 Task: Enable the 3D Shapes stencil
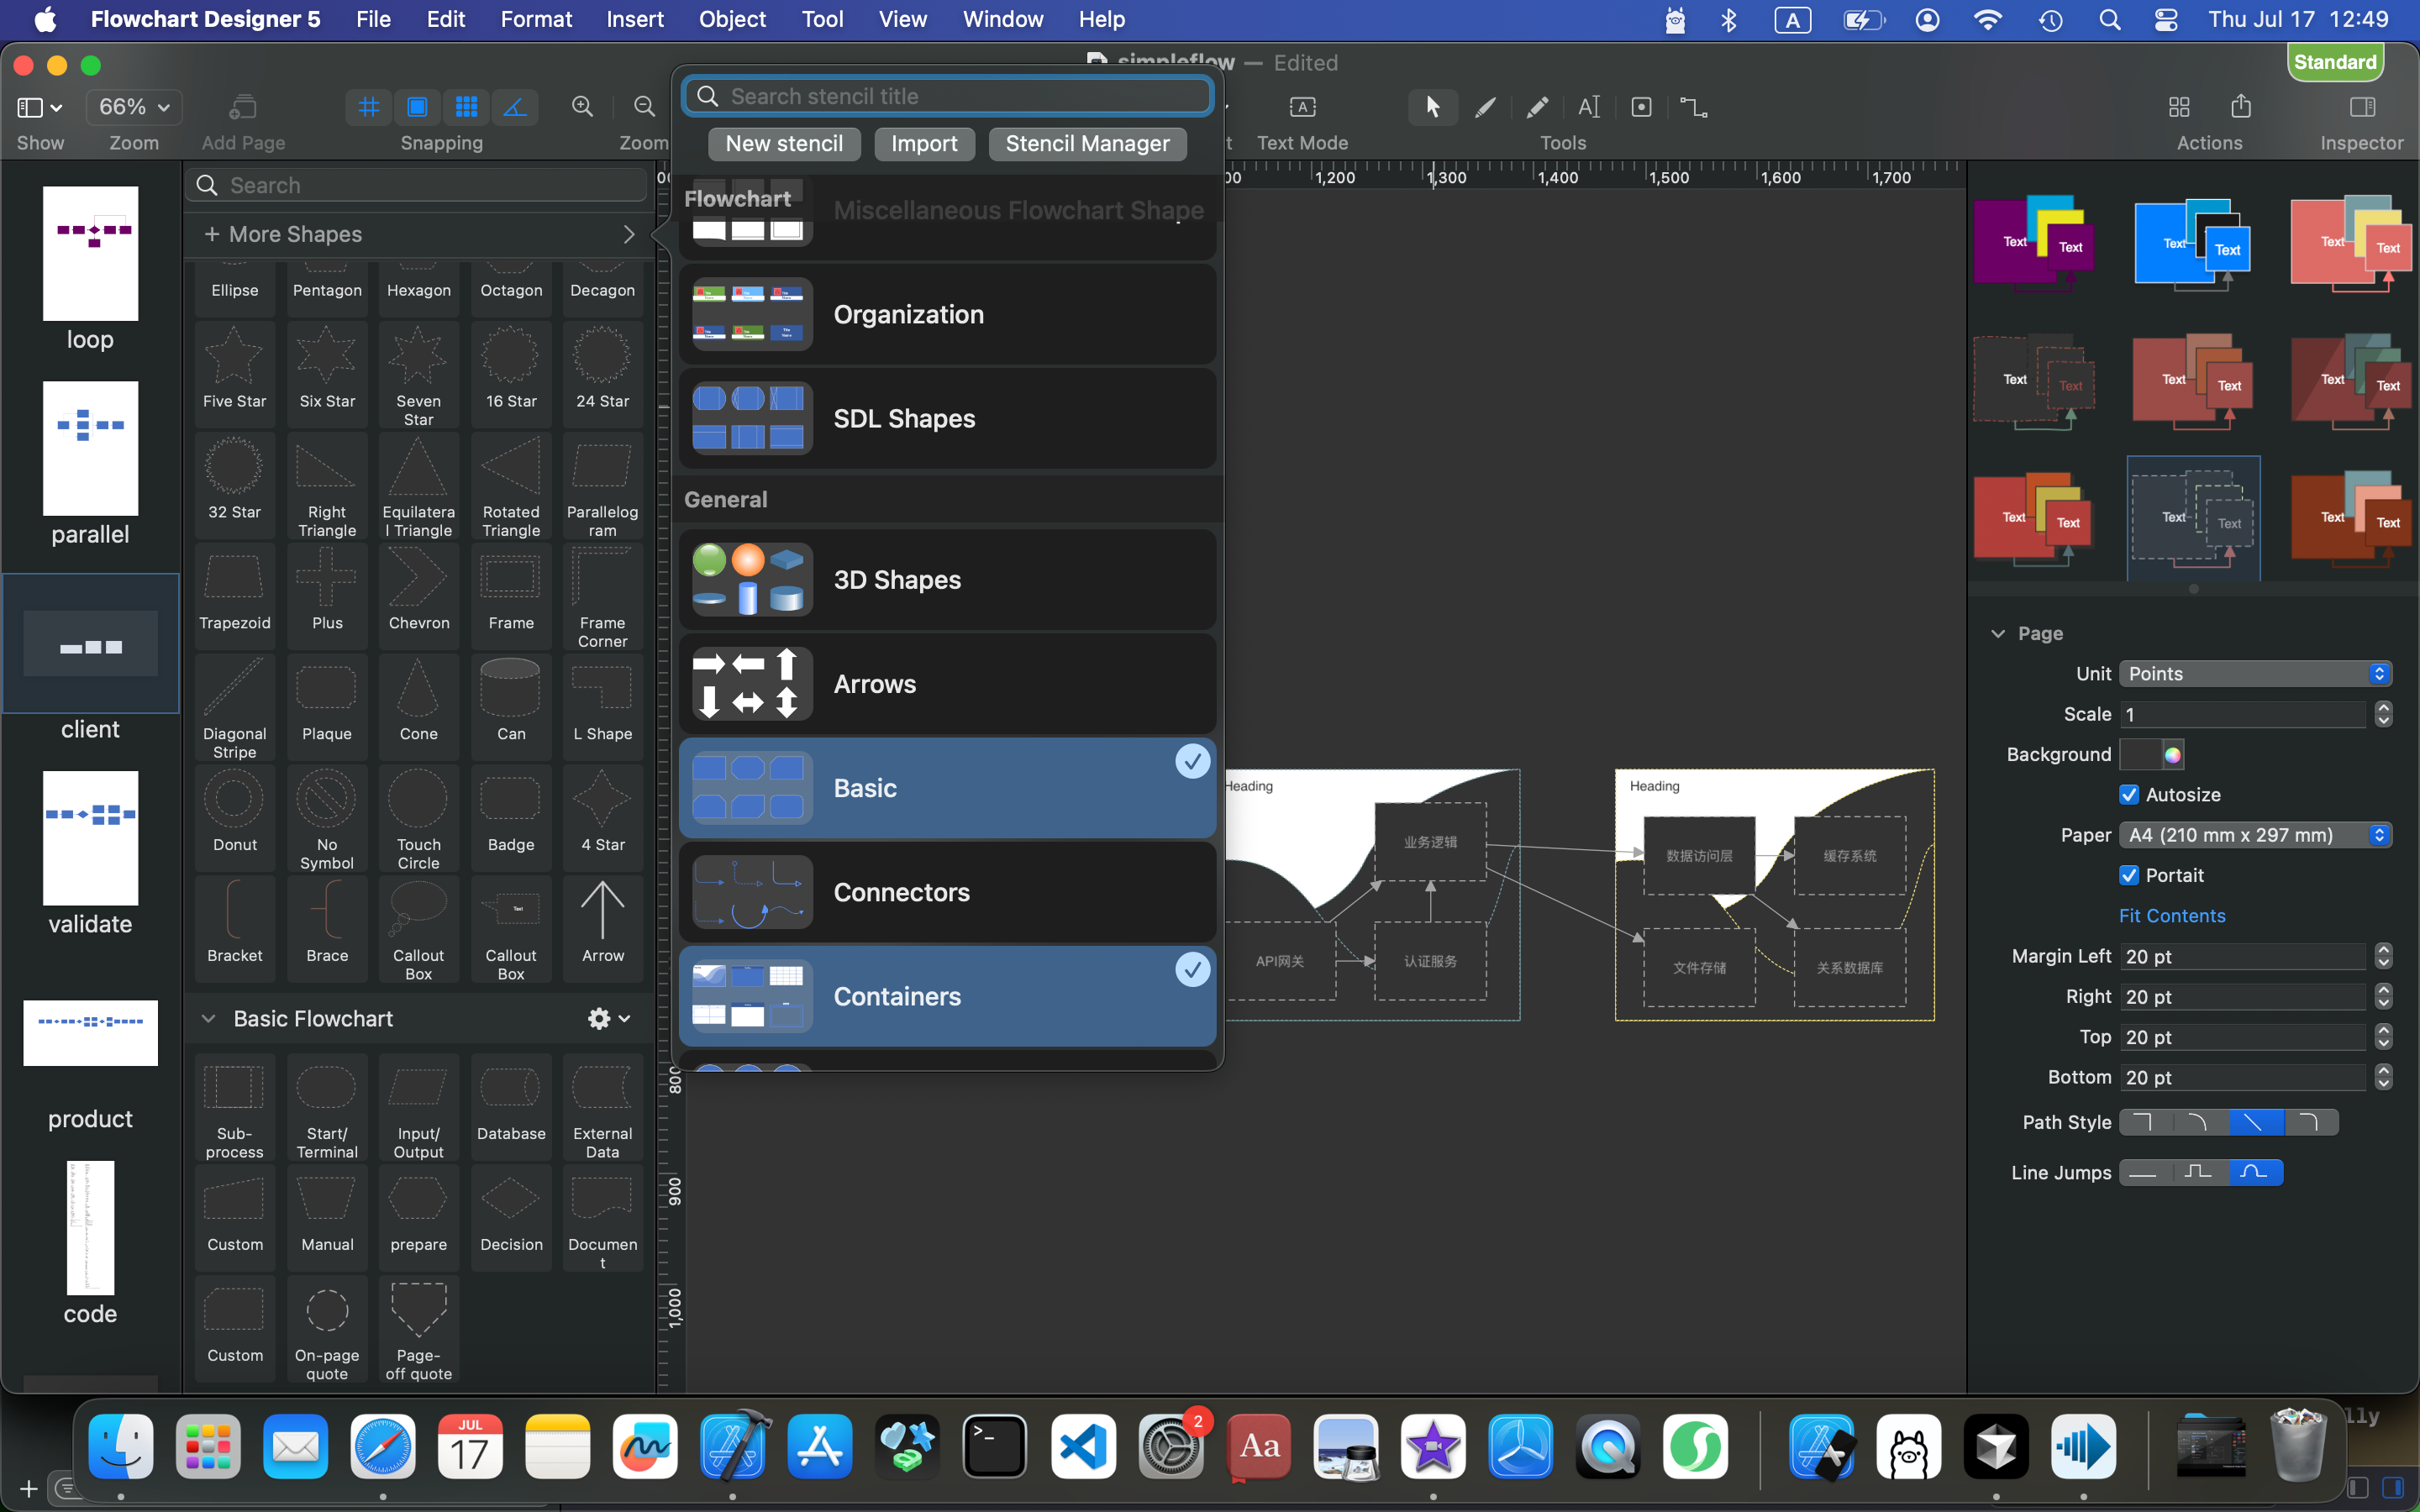pos(947,580)
